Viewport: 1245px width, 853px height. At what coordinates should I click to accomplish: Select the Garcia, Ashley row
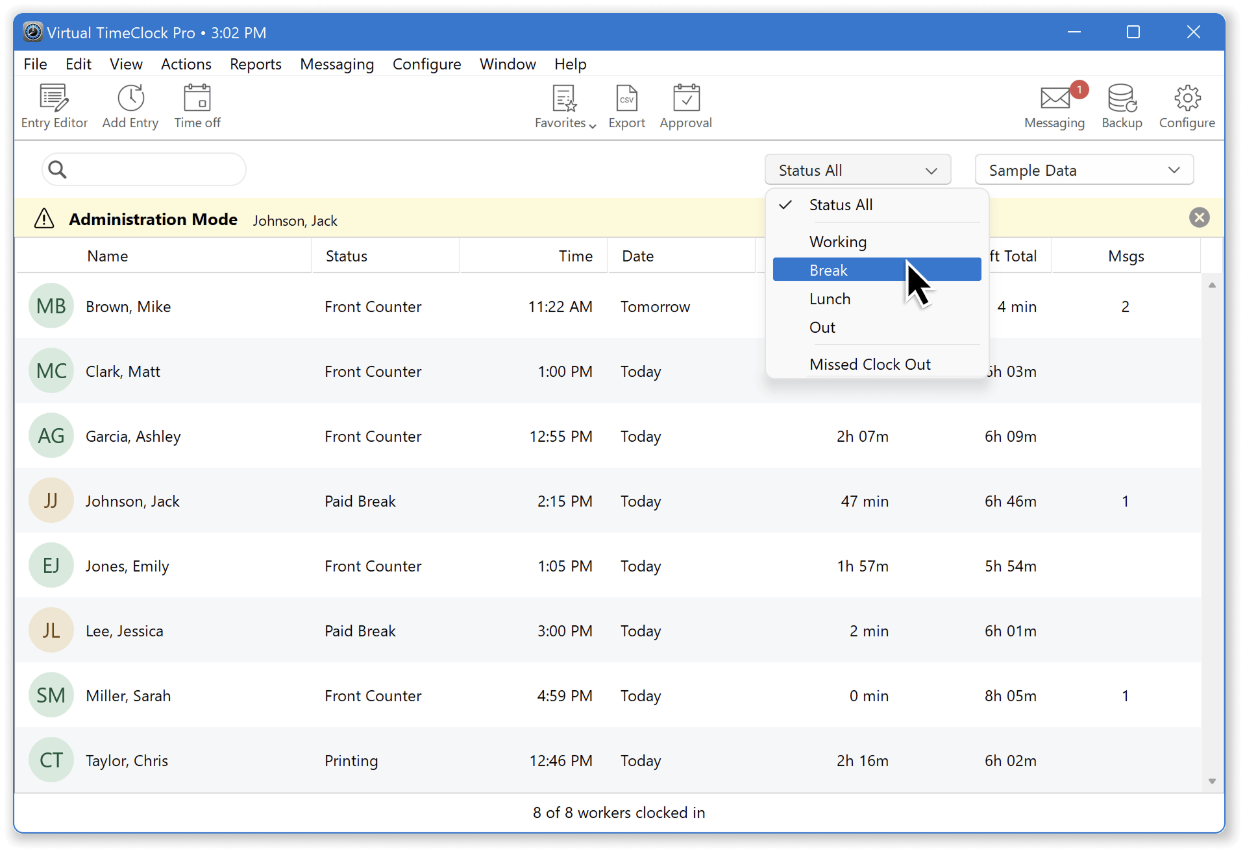(608, 436)
